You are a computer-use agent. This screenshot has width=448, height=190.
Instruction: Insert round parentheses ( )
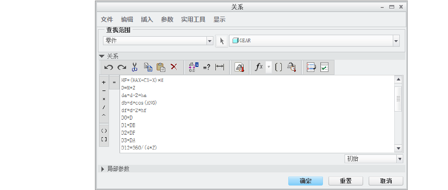[x=104, y=131]
